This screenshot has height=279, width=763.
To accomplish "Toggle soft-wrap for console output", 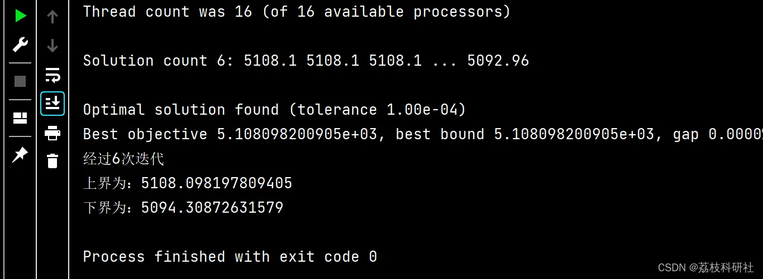I will tap(53, 75).
